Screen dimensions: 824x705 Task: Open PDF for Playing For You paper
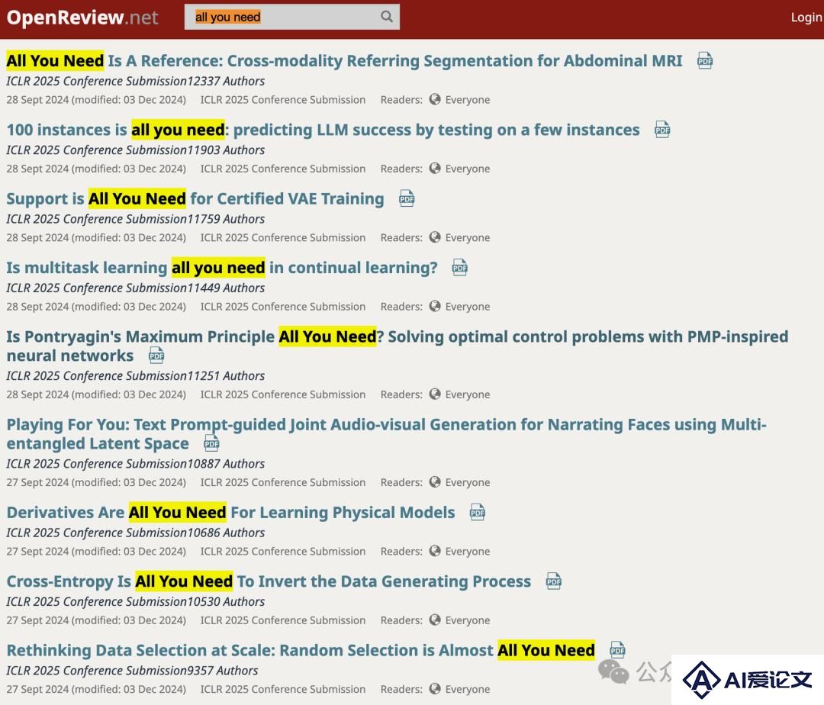pyautogui.click(x=211, y=443)
